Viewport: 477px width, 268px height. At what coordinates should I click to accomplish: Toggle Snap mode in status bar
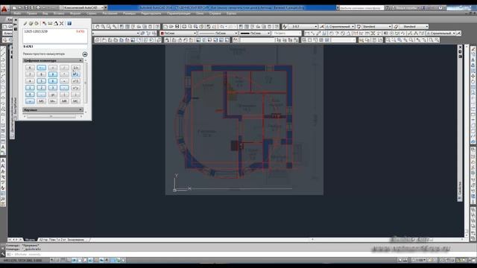pos(57,260)
